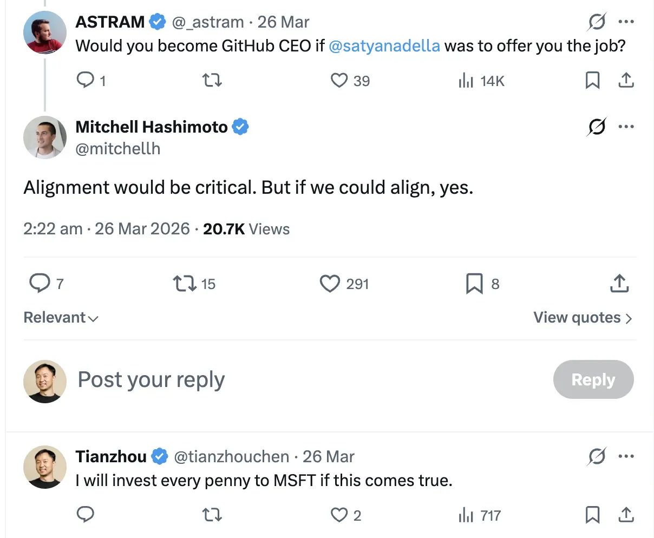Open the Relevant replies sort dropdown
This screenshot has width=654, height=538.
tap(61, 318)
